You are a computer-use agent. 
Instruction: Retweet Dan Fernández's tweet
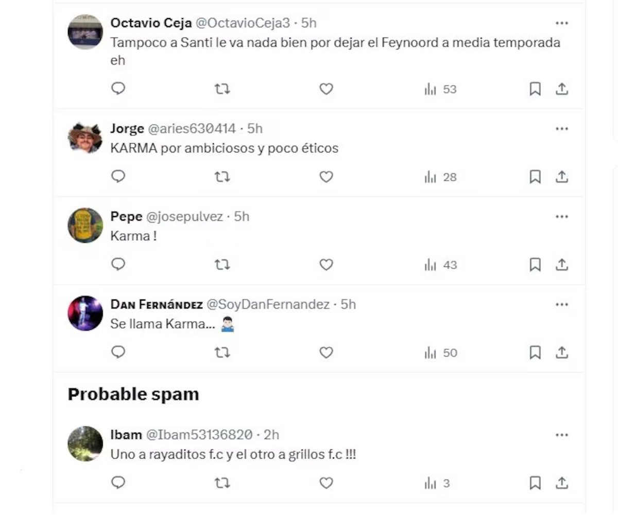click(x=222, y=353)
